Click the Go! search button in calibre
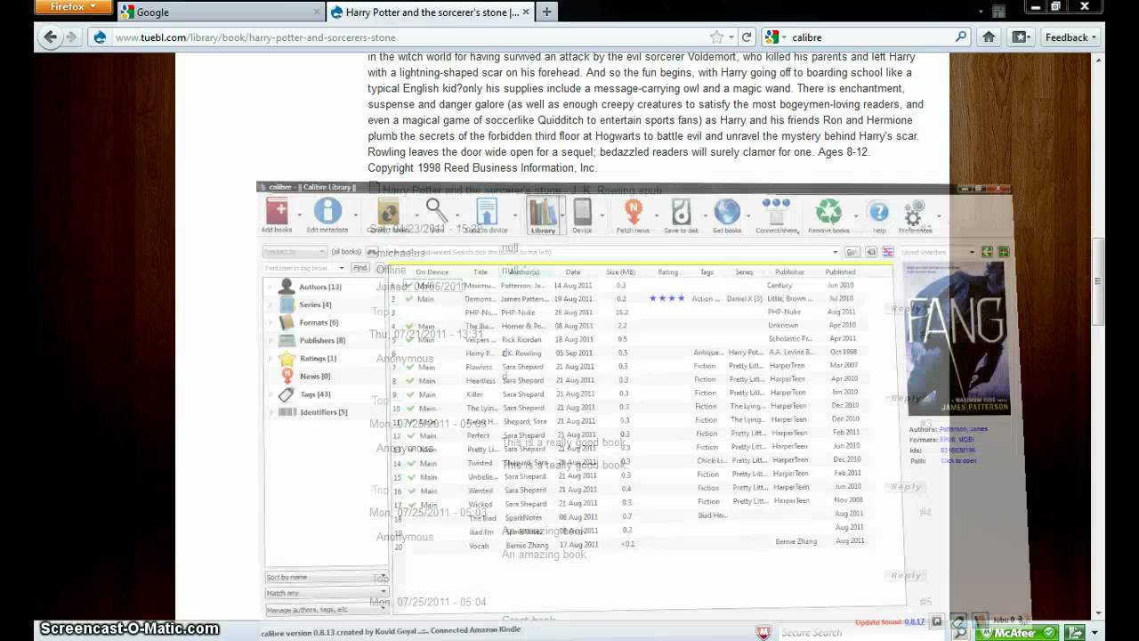Screen dimensions: 1139x641 [852, 253]
